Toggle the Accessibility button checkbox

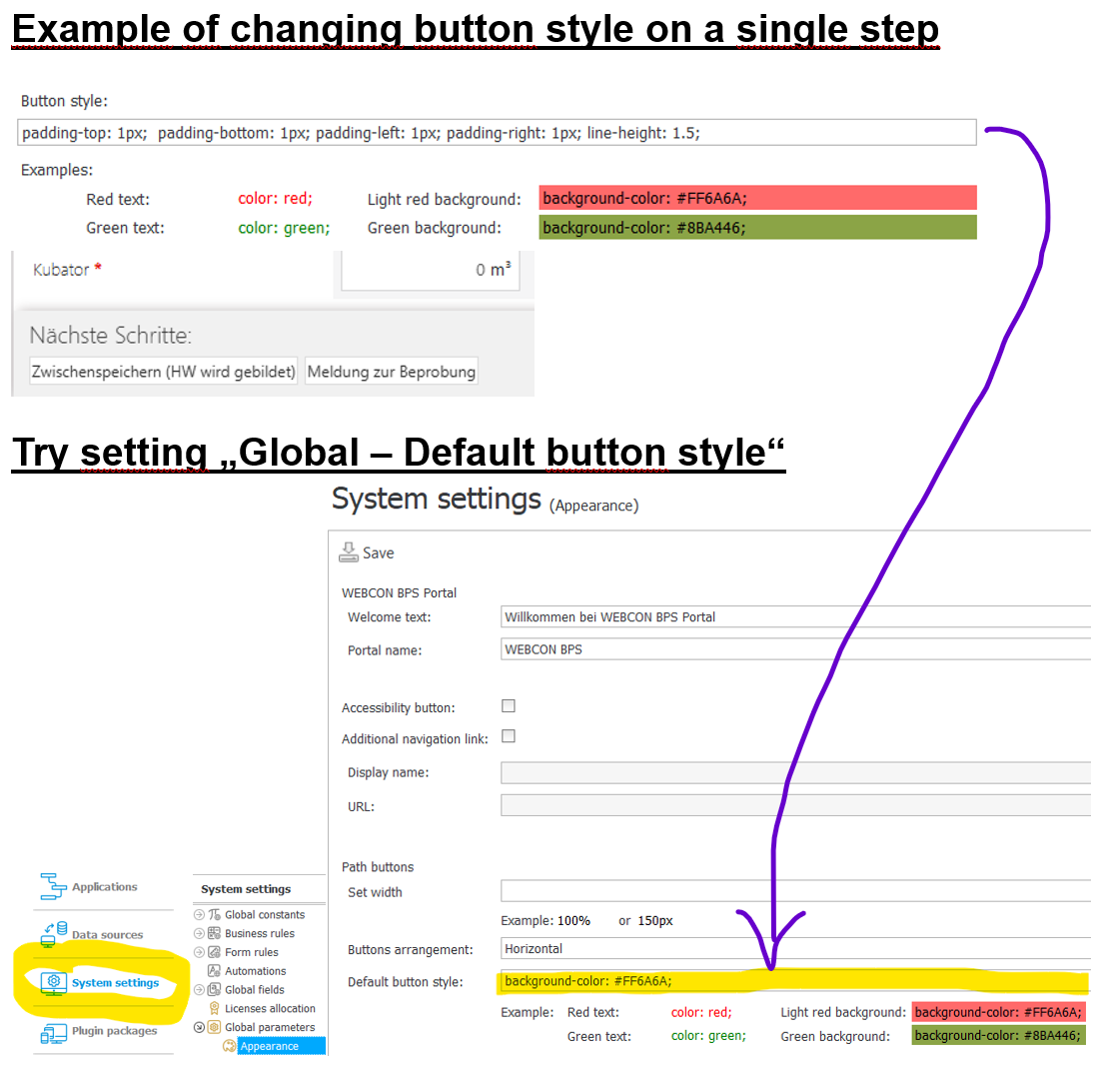pos(509,706)
